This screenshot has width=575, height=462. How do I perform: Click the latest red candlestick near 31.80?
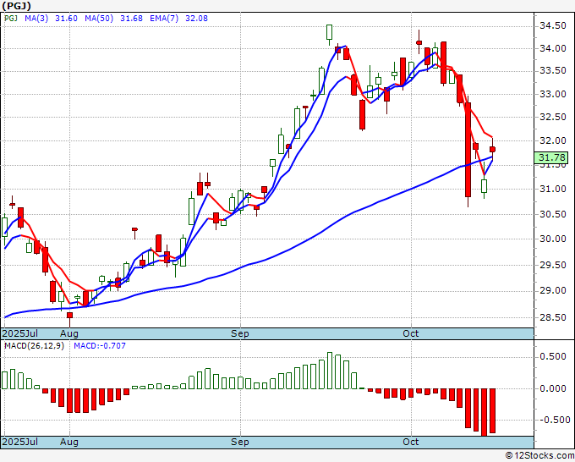(492, 149)
